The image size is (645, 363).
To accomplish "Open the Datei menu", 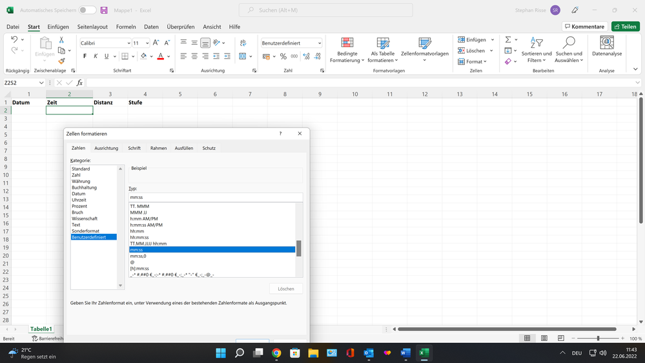I will [x=13, y=26].
